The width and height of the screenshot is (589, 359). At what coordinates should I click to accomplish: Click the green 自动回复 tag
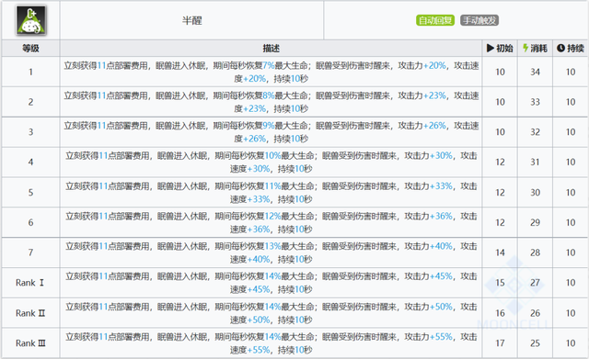tap(435, 20)
